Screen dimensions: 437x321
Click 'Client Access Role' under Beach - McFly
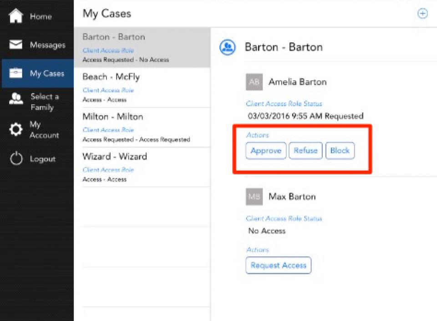(x=108, y=90)
